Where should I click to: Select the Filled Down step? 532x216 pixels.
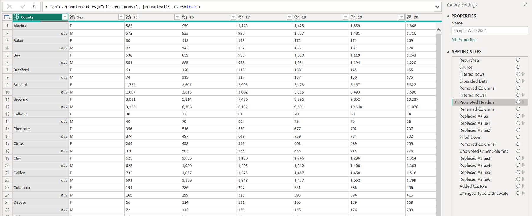(x=470, y=137)
